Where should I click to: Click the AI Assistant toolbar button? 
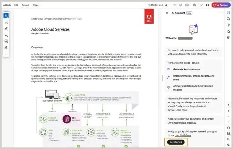coord(221,5)
